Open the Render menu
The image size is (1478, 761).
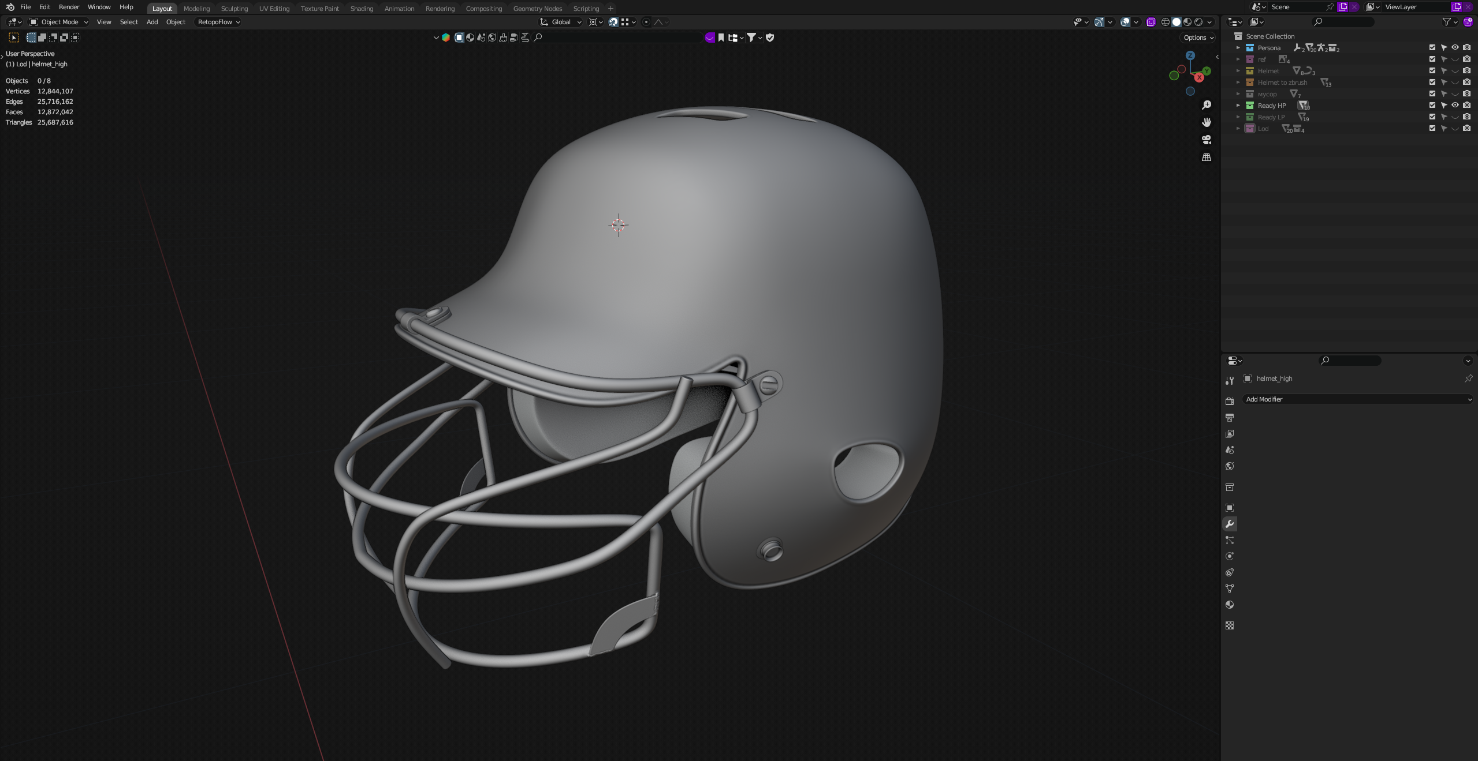coord(69,7)
